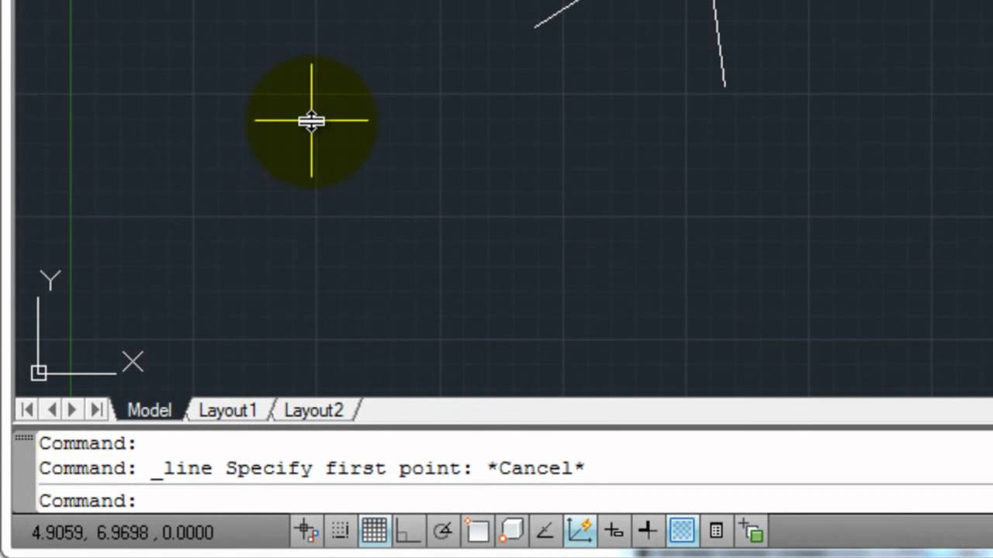Grab the command window grip handle
The height and width of the screenshot is (558, 993).
[x=24, y=437]
